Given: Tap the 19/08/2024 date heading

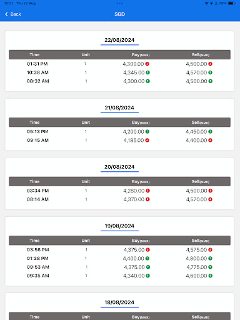Looking at the screenshot, I should point(119,226).
